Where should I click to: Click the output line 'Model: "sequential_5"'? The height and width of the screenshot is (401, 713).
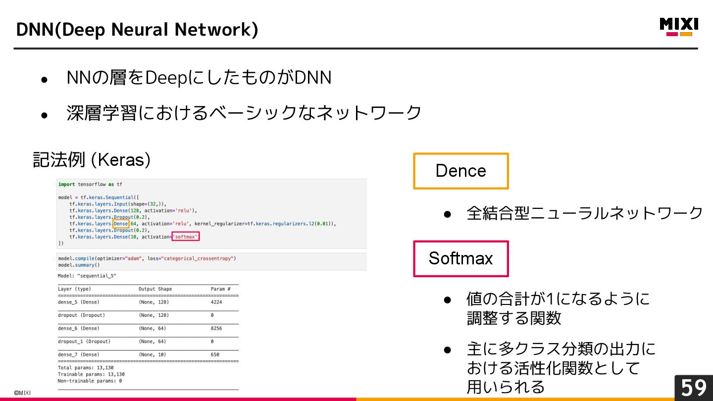[87, 276]
